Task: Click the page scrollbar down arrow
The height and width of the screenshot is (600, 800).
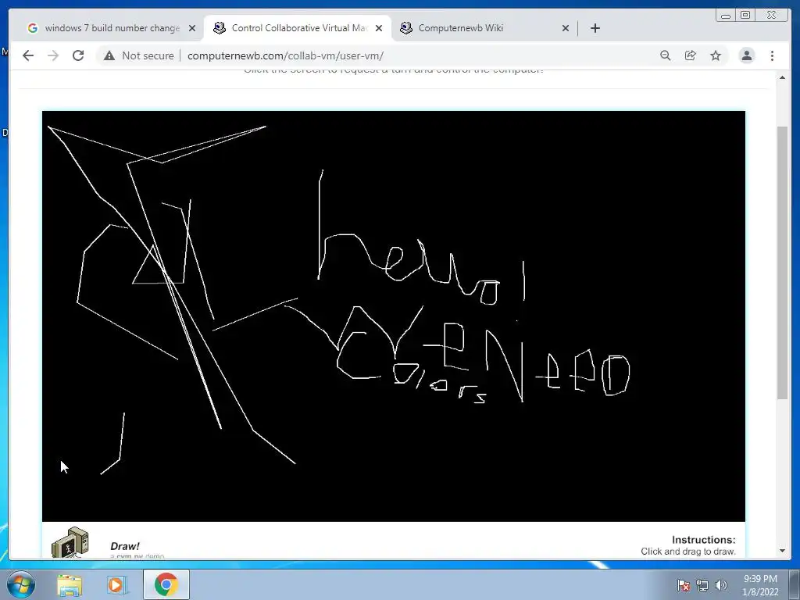Action: (782, 551)
